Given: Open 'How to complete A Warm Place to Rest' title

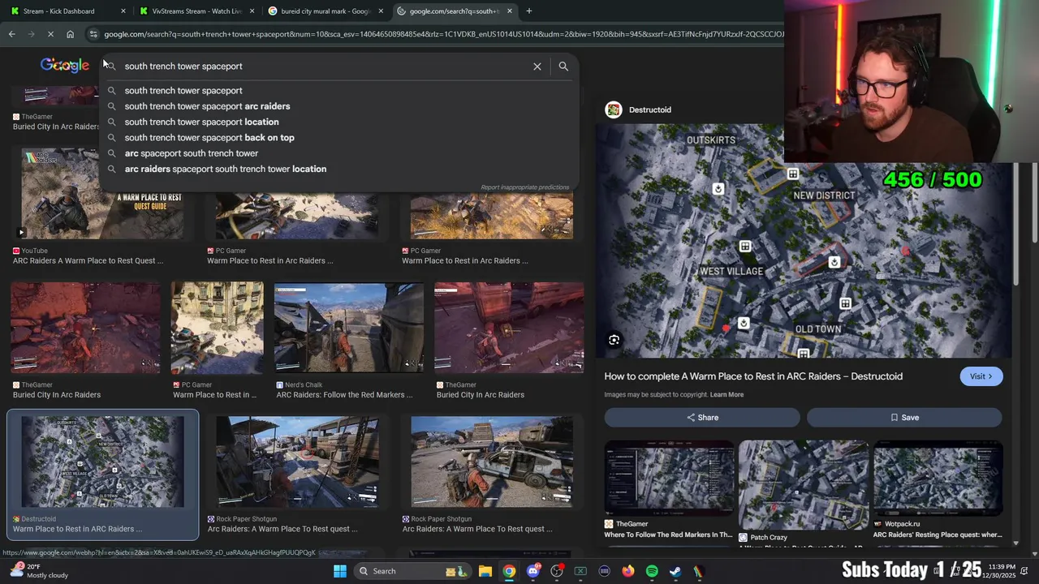Looking at the screenshot, I should pyautogui.click(x=753, y=376).
